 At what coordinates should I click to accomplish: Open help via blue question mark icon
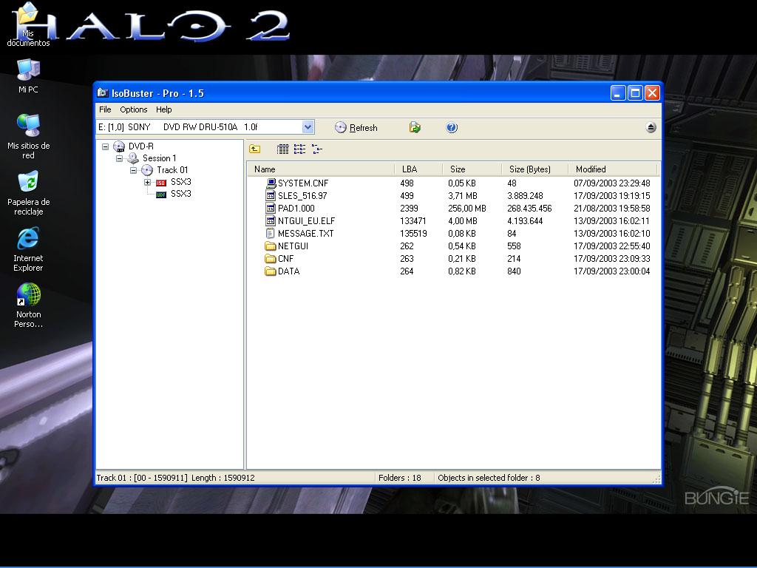[x=452, y=128]
